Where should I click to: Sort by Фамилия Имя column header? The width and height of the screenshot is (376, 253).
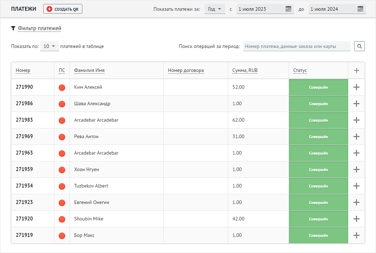point(89,70)
